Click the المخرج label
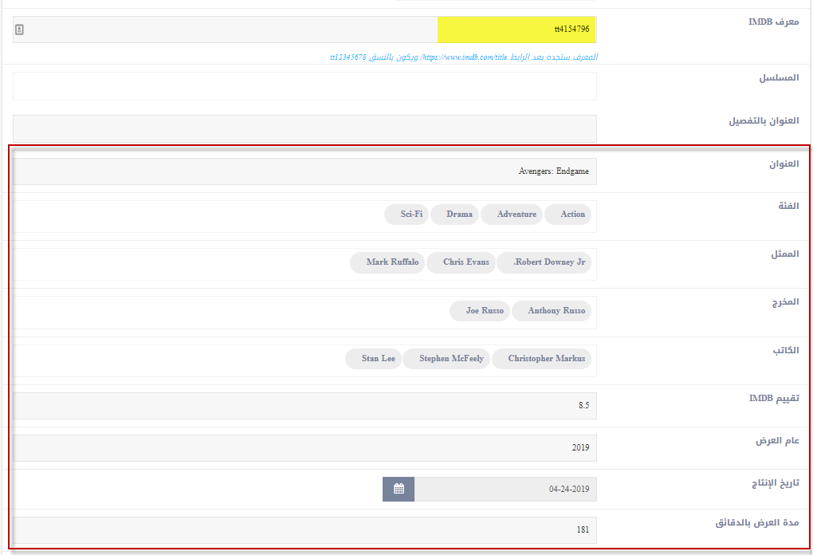This screenshot has width=813, height=555. (x=786, y=302)
